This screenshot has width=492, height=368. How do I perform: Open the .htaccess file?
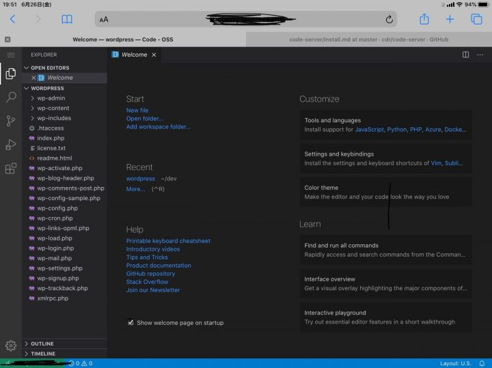point(65,128)
